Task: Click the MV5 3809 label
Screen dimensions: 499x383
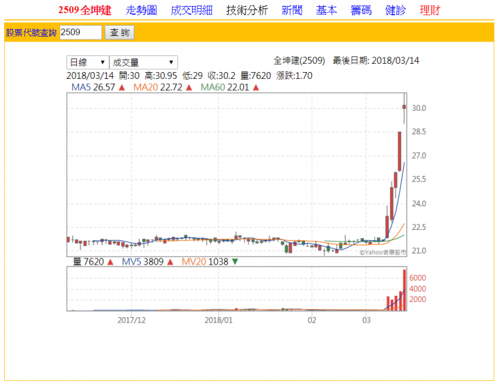Action: [143, 262]
